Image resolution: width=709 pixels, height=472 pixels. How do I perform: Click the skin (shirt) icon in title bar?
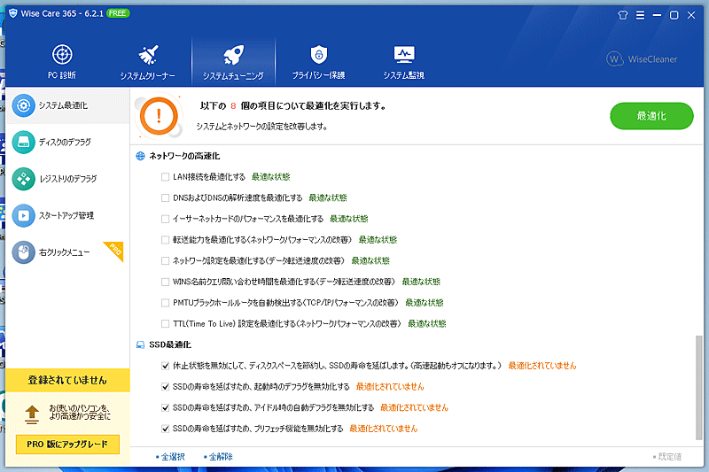pyautogui.click(x=623, y=15)
